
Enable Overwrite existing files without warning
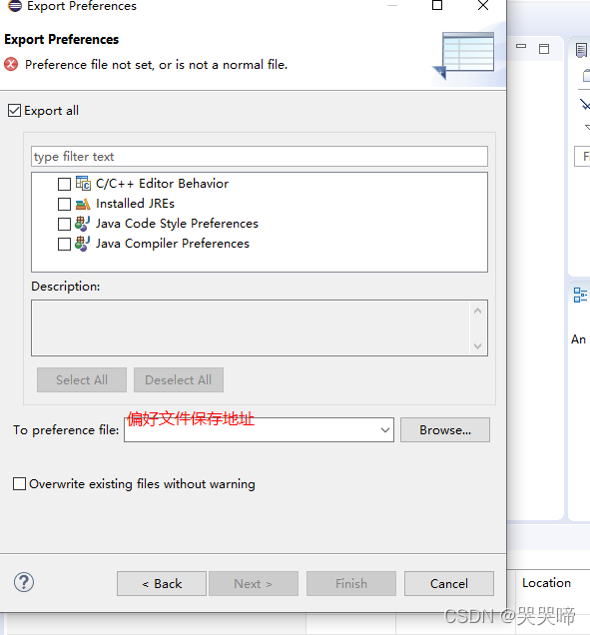[19, 484]
